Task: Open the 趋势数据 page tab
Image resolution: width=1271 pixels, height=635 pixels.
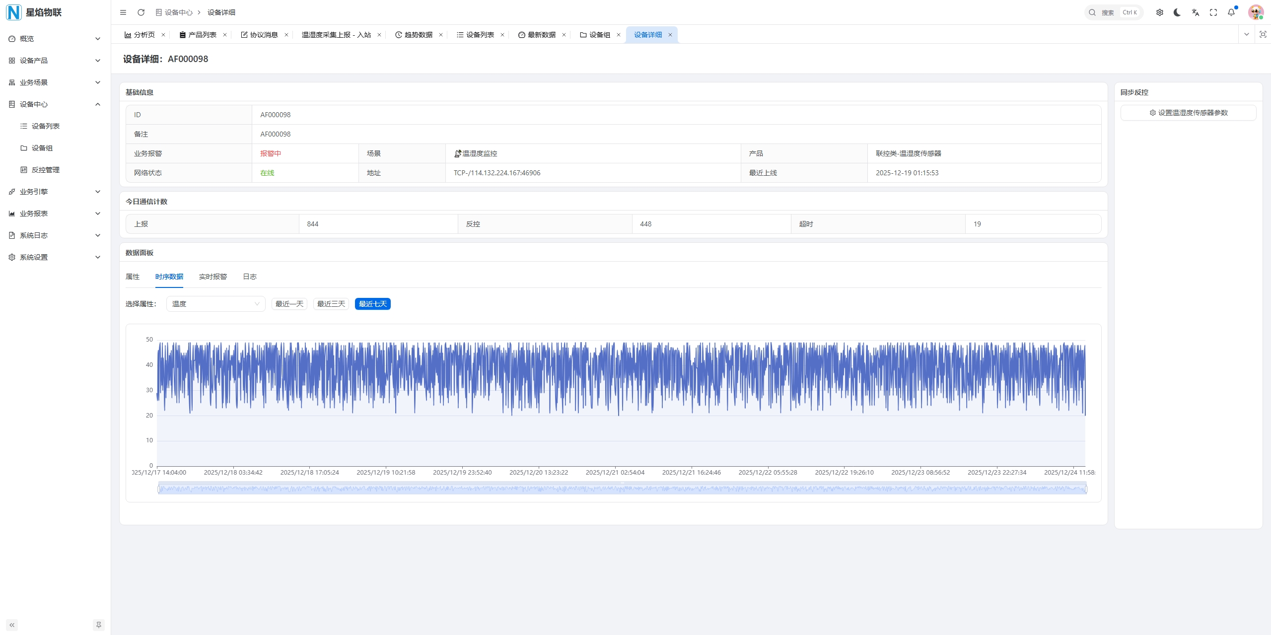Action: (418, 35)
